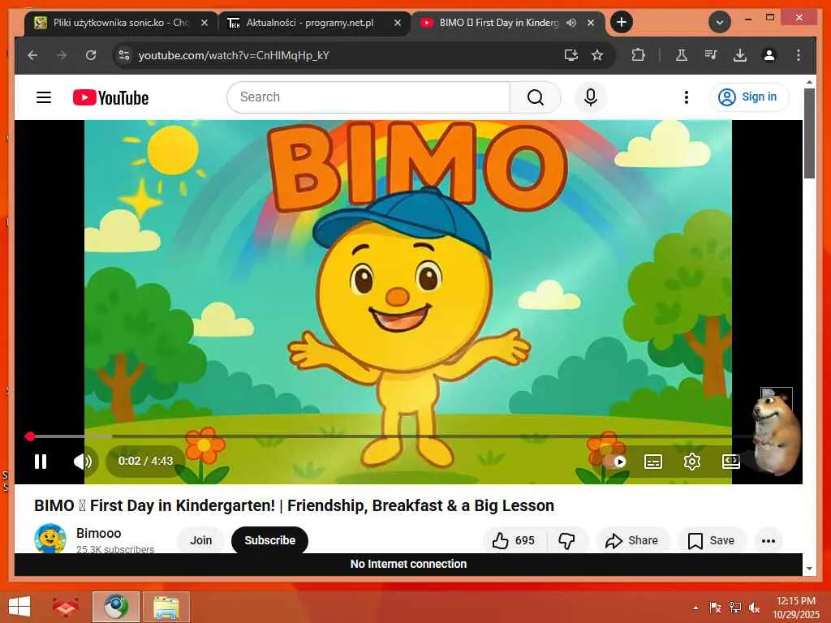Share this video
Screen dimensions: 831x623
632,540
